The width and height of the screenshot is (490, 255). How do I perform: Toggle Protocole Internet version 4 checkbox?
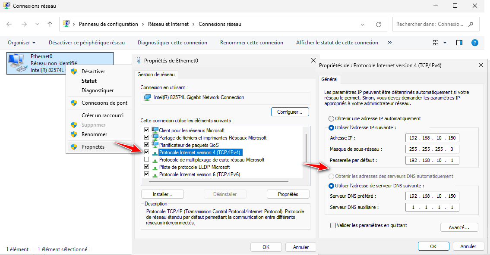tap(146, 152)
